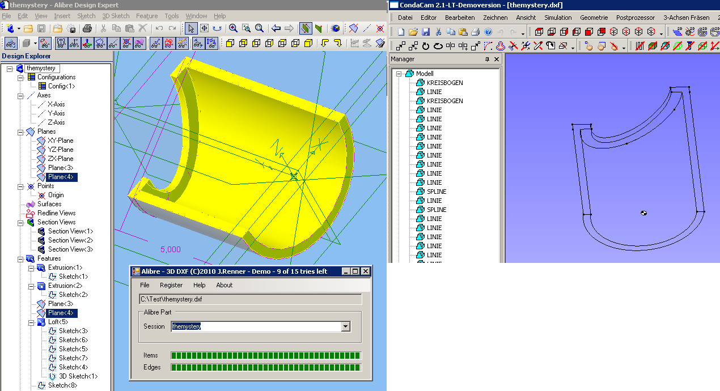Viewport: 720px width, 391px height.
Task: Select the first KREISBOGEN entry in Manager
Action: (x=444, y=83)
